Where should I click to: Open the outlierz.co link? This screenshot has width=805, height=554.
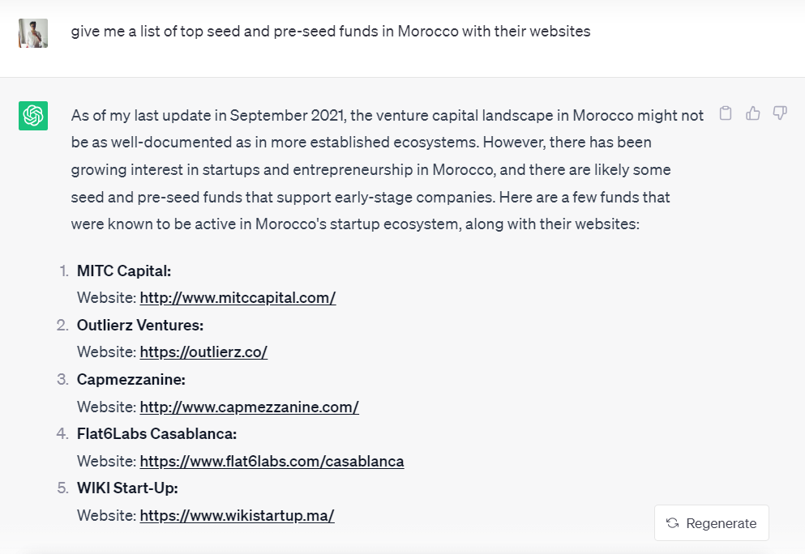tap(203, 352)
